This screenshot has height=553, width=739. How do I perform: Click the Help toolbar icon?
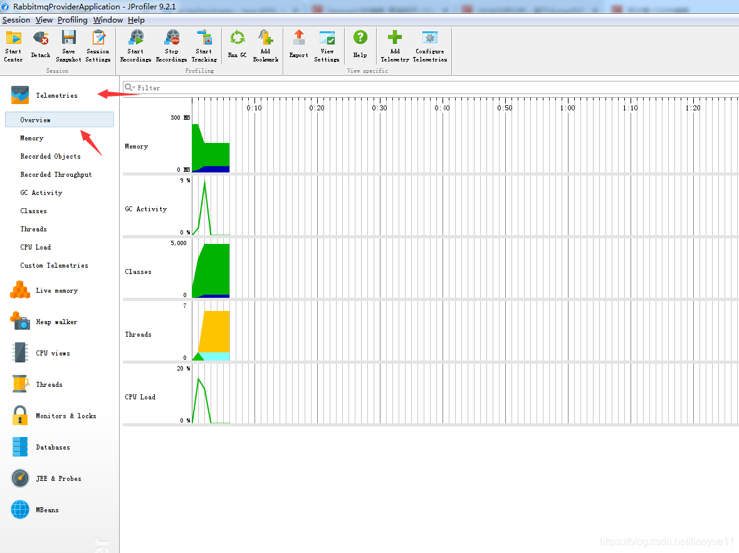click(360, 46)
